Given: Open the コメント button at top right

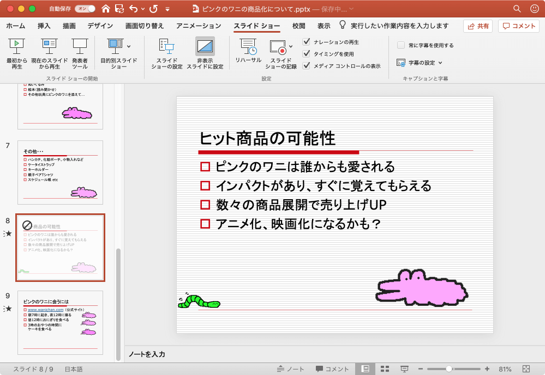Looking at the screenshot, I should click(519, 26).
